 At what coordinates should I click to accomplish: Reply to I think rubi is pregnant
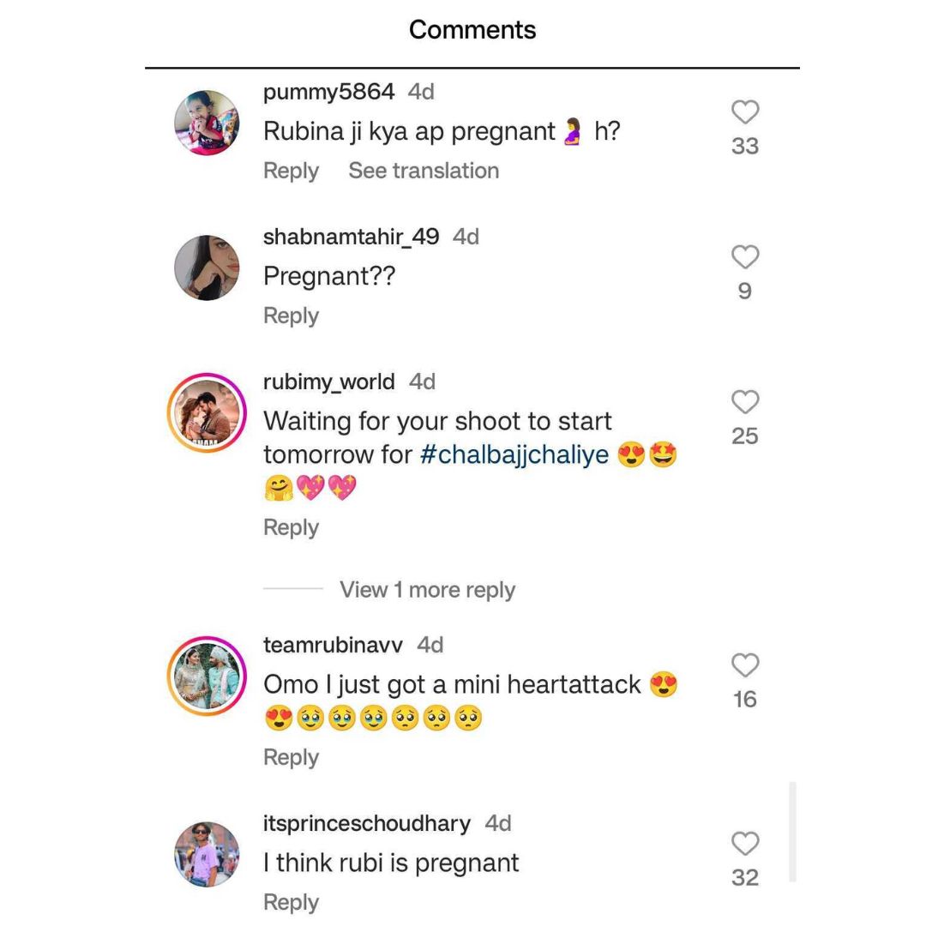(x=291, y=902)
